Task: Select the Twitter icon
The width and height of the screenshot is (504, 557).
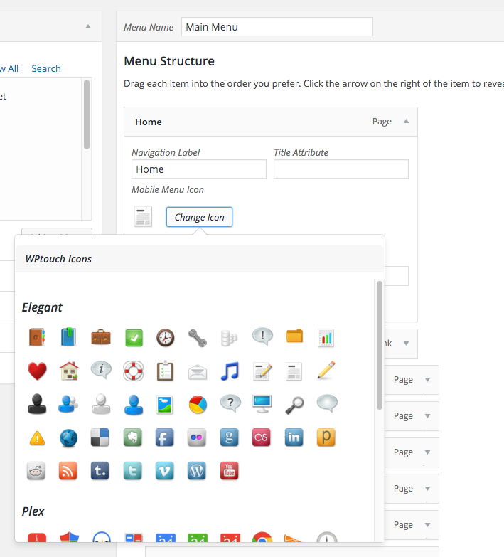Action: [133, 471]
